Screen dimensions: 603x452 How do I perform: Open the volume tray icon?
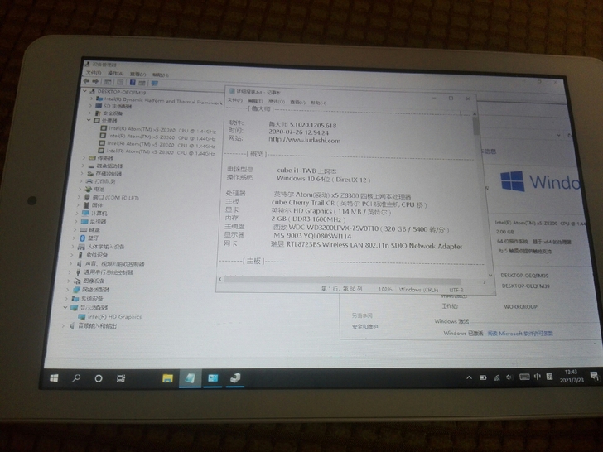(x=509, y=377)
